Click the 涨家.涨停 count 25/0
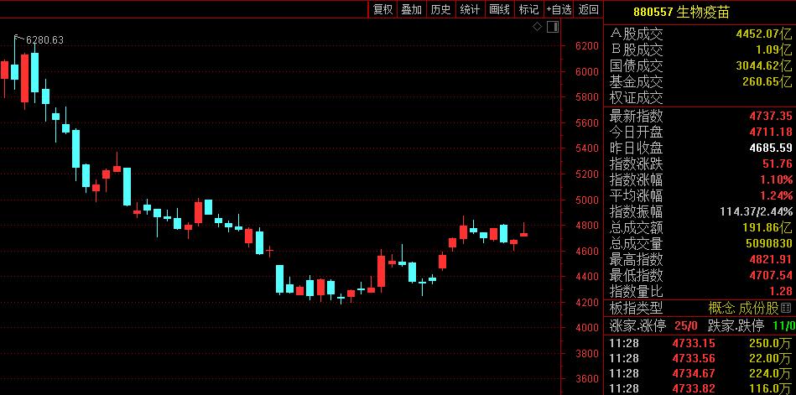This screenshot has height=395, width=796. pyautogui.click(x=686, y=325)
